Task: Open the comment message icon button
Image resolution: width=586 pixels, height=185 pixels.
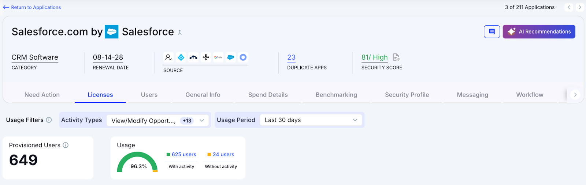Action: [x=492, y=31]
